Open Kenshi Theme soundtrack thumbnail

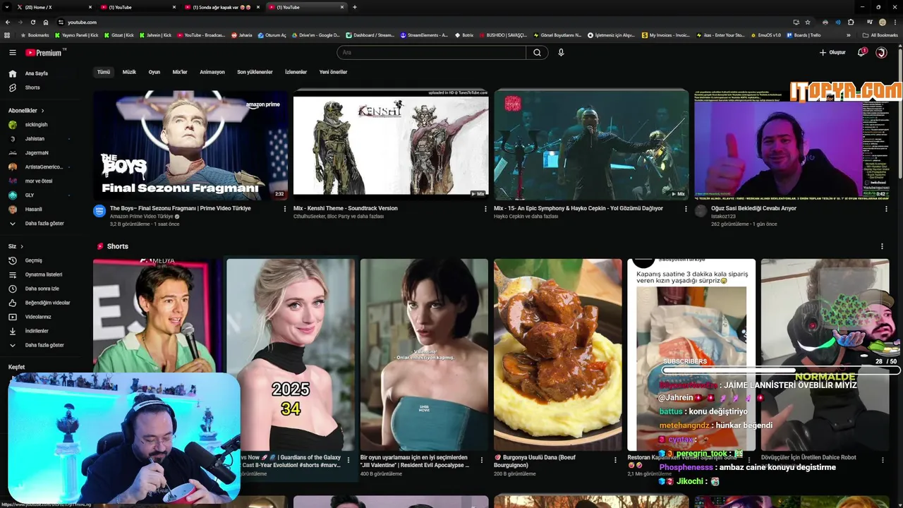tap(391, 145)
